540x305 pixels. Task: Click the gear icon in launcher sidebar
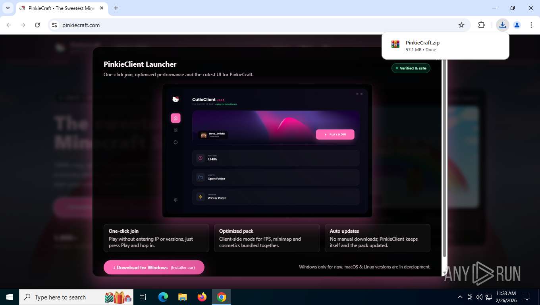175,200
